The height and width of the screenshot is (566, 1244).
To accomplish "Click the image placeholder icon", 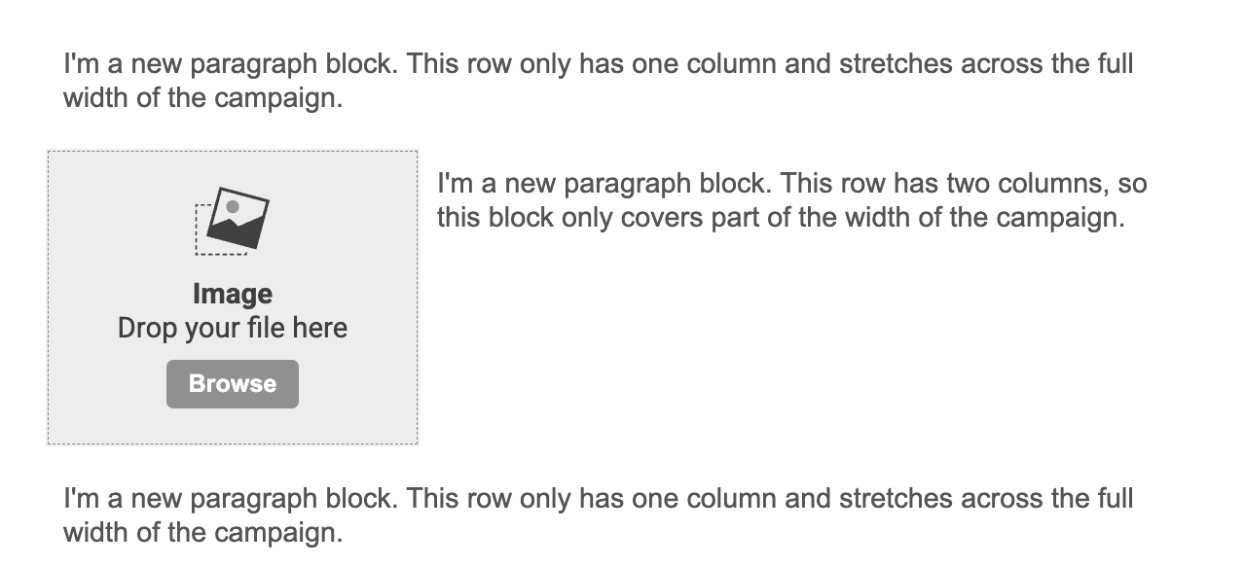I will pos(232,221).
